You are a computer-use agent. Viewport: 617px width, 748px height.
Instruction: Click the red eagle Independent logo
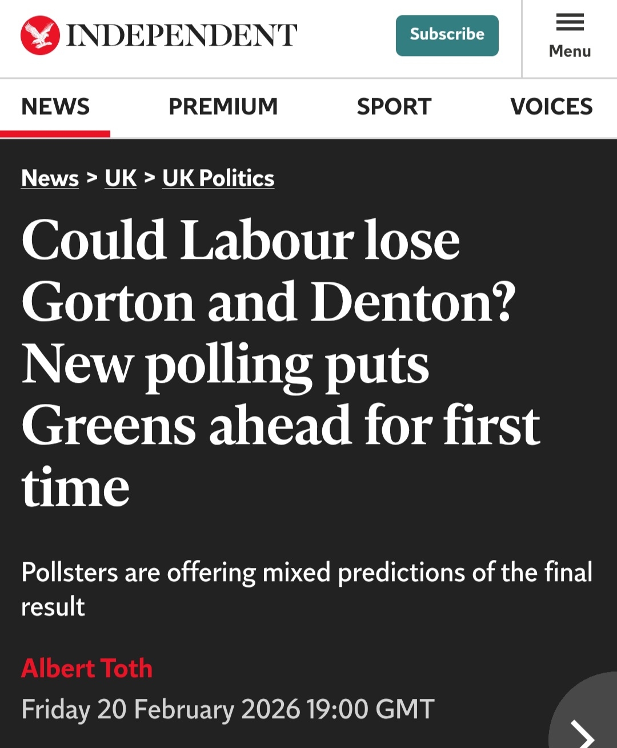pos(40,35)
